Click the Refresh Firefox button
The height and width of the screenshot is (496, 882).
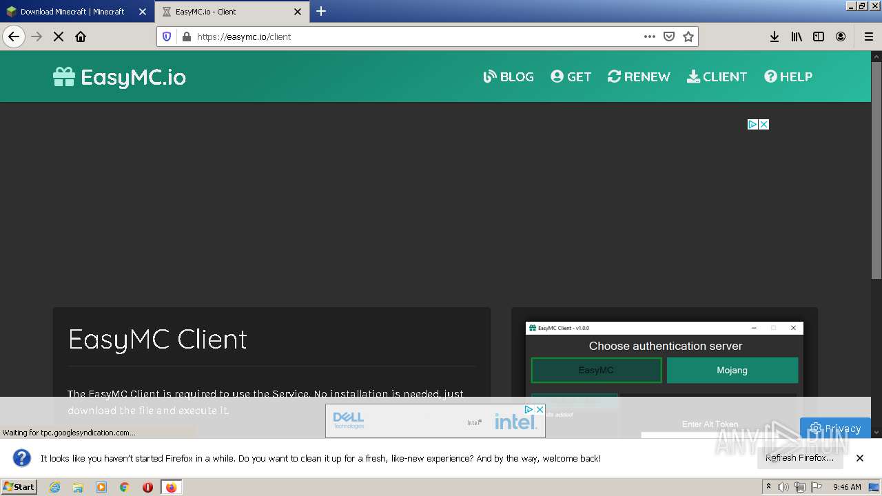(x=799, y=457)
